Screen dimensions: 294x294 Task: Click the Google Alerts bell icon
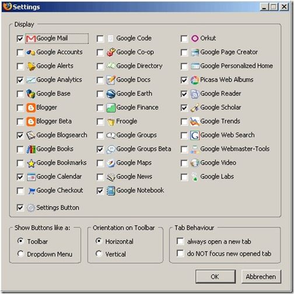(31, 66)
